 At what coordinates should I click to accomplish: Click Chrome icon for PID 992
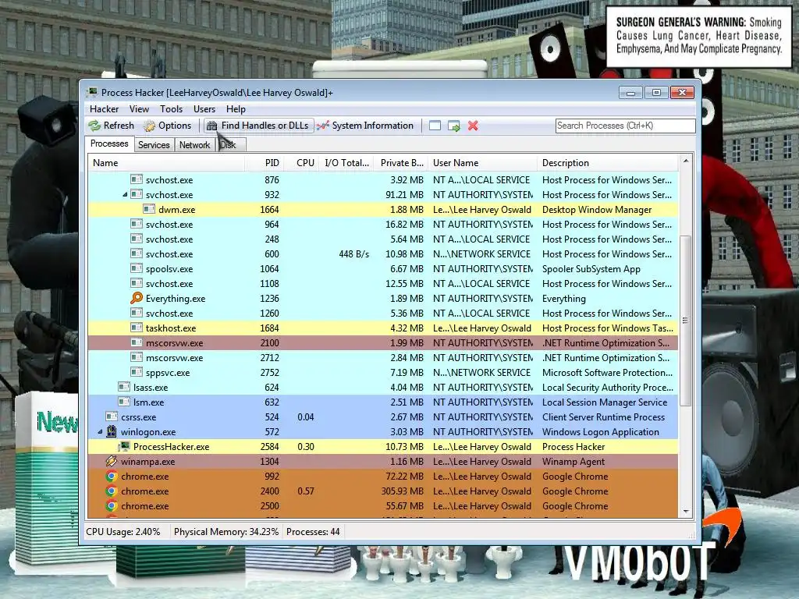[111, 477]
